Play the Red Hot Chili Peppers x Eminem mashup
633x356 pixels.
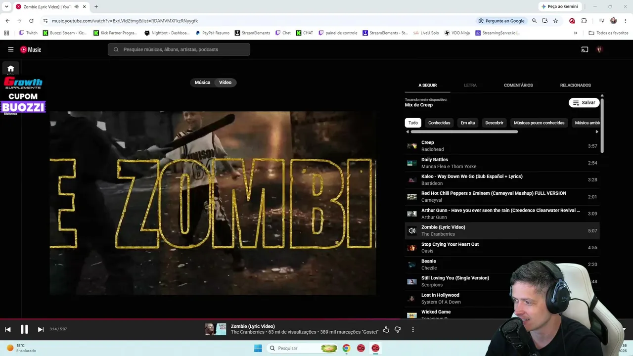(502, 197)
